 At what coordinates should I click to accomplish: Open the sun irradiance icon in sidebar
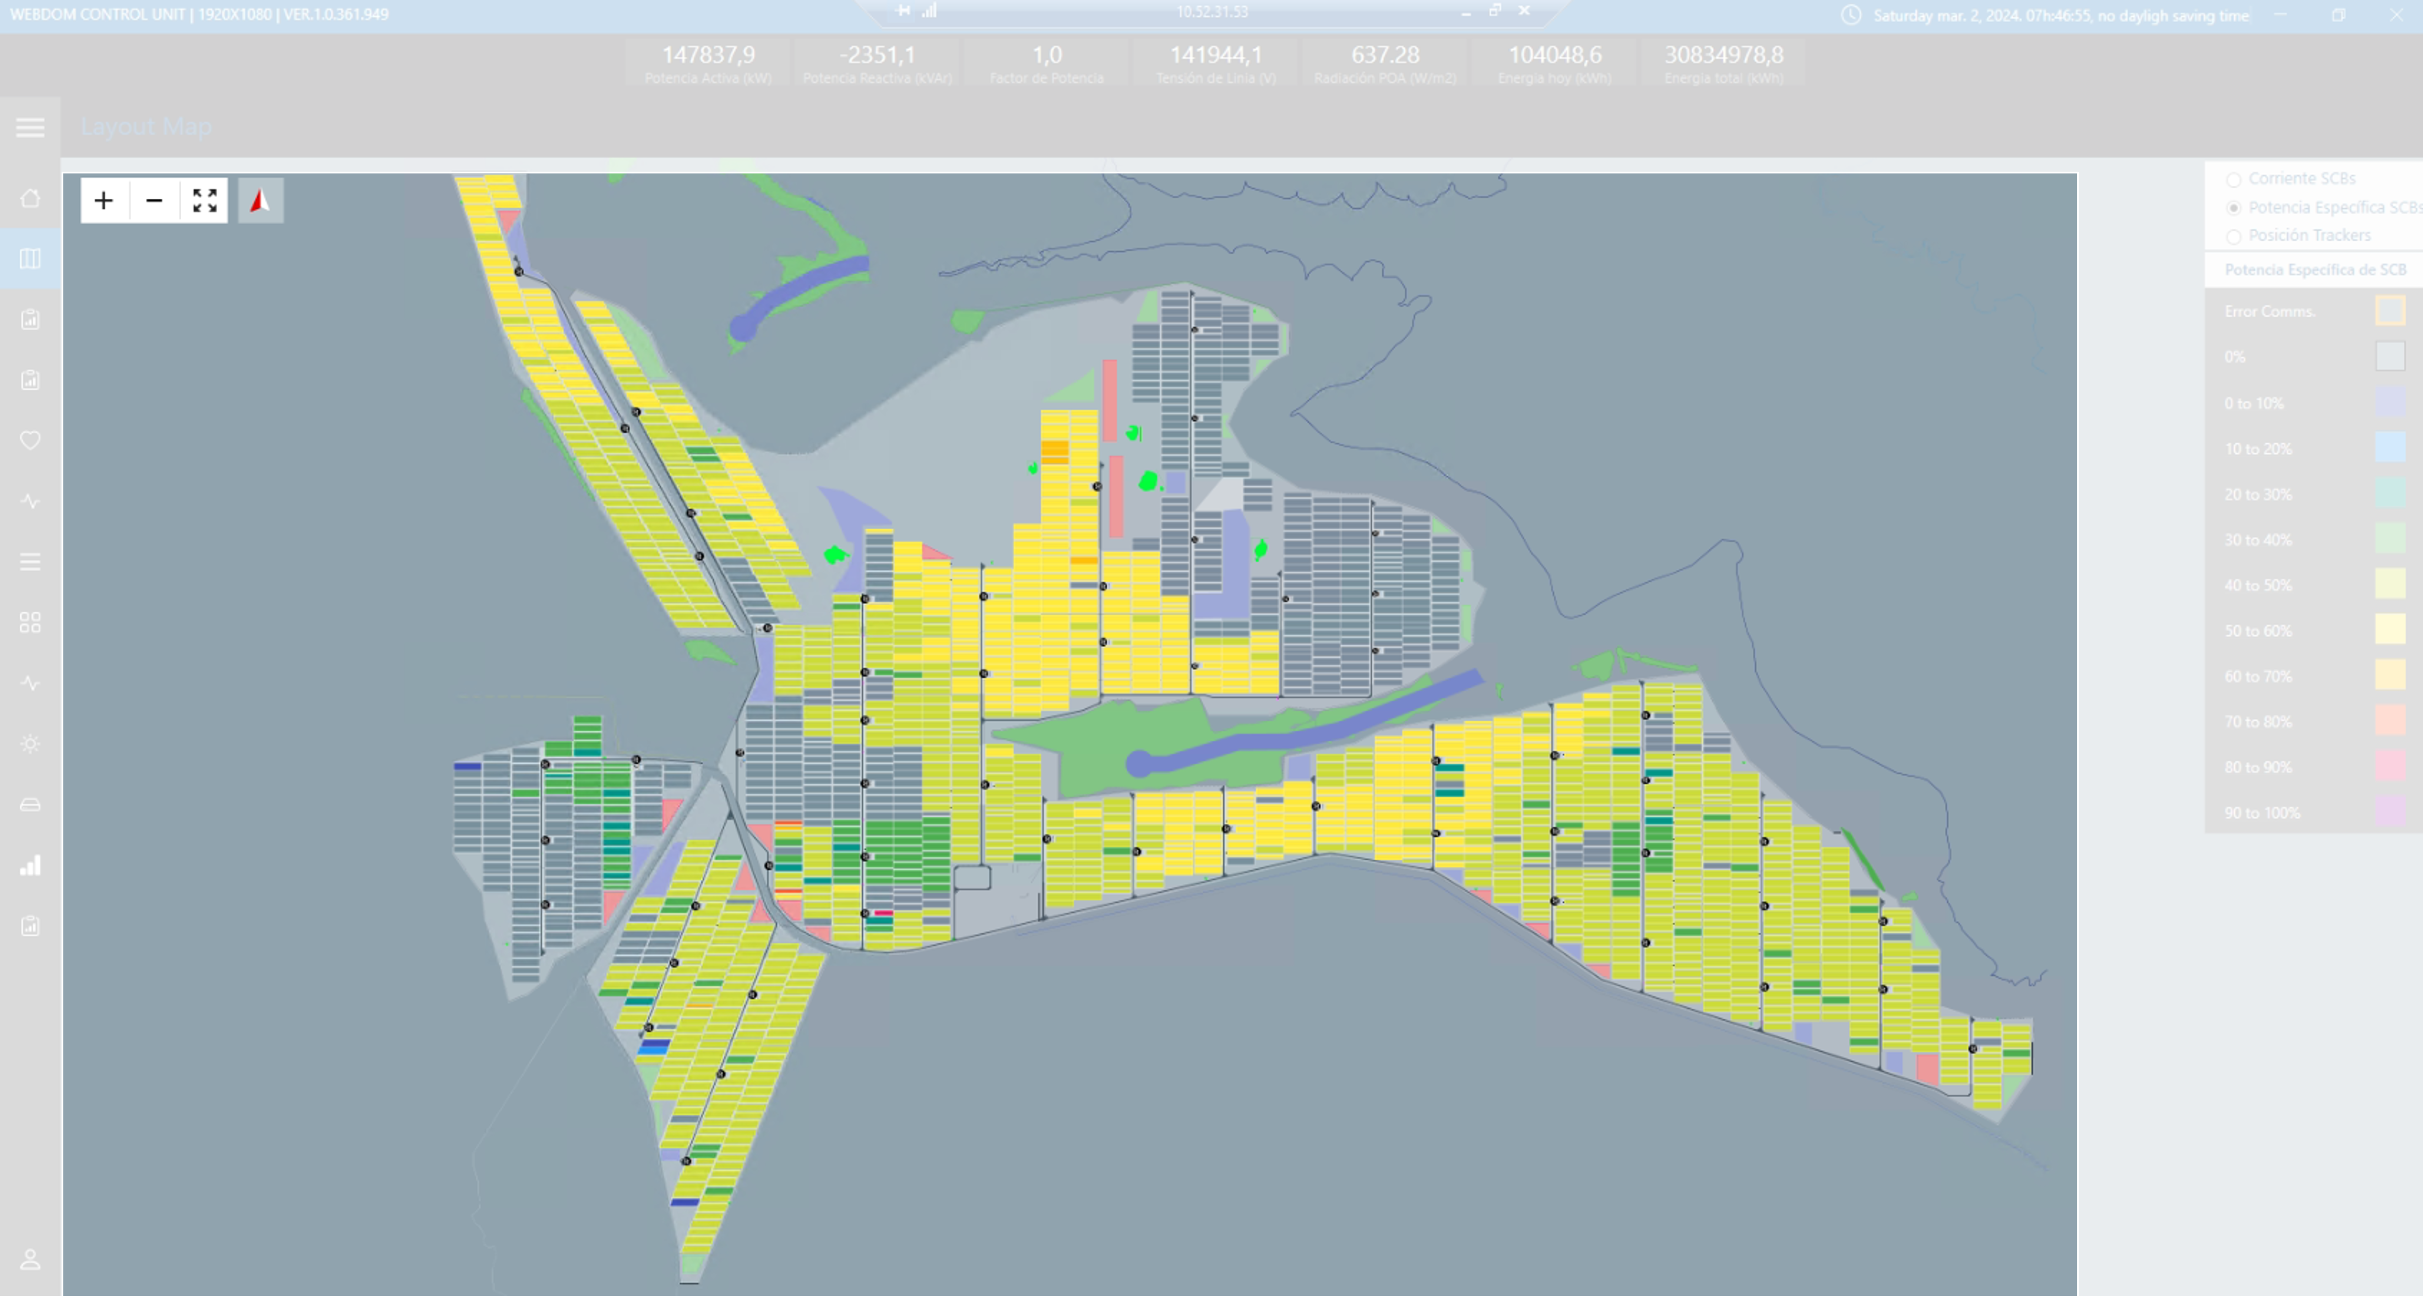30,744
